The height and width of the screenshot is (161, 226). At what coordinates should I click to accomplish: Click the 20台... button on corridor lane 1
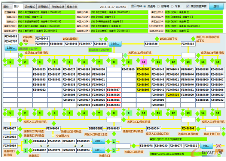tap(98, 141)
